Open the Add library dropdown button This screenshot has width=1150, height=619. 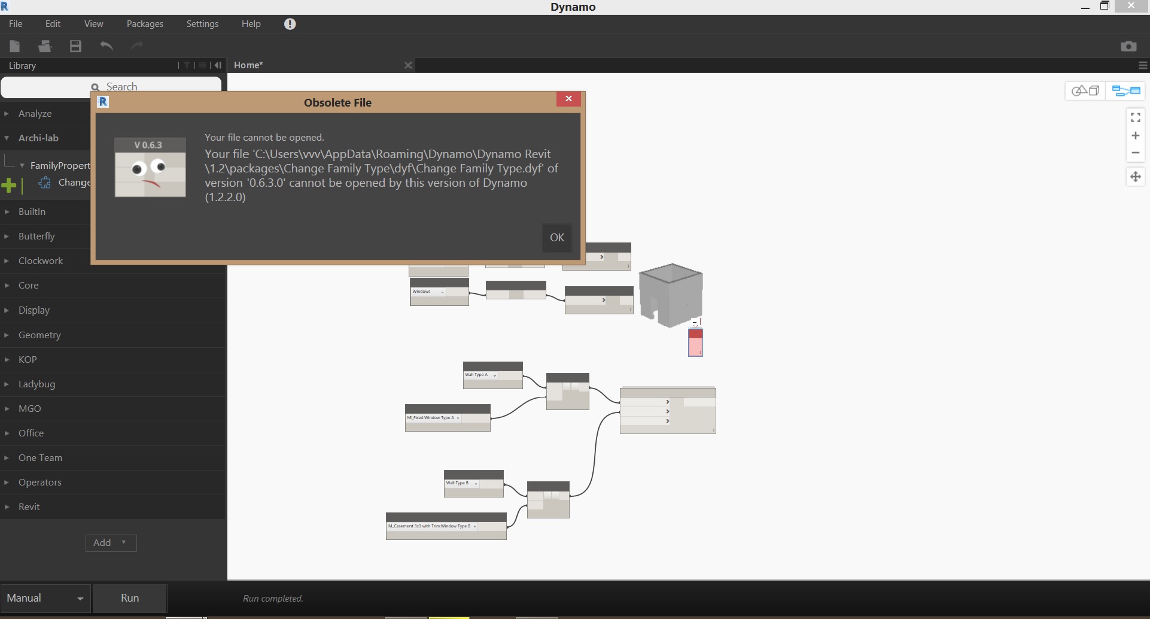(111, 543)
